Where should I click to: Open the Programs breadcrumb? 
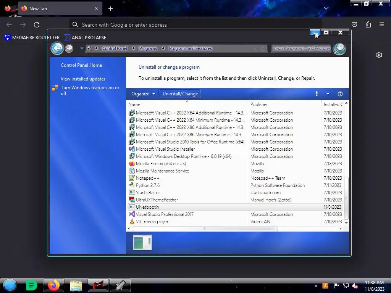pyautogui.click(x=148, y=48)
